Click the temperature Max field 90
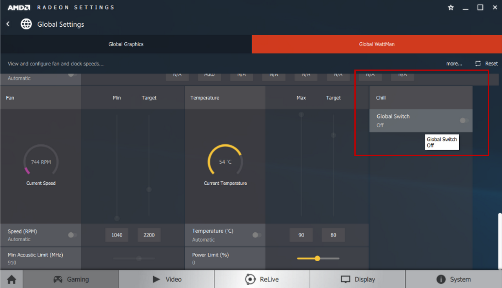This screenshot has width=502, height=288. pos(301,235)
